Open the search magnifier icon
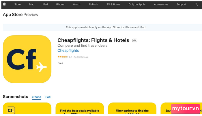Image resolution: width=202 pixels, height=116 pixels. [x=196, y=4]
